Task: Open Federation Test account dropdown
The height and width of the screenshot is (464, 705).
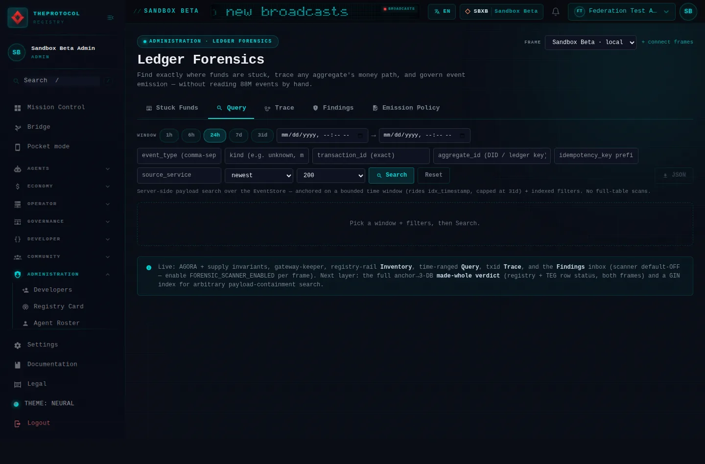Action: (x=622, y=11)
